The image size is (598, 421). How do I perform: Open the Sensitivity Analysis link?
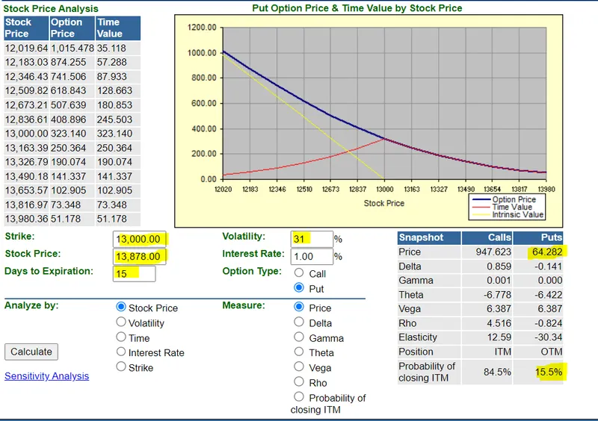[x=46, y=376]
